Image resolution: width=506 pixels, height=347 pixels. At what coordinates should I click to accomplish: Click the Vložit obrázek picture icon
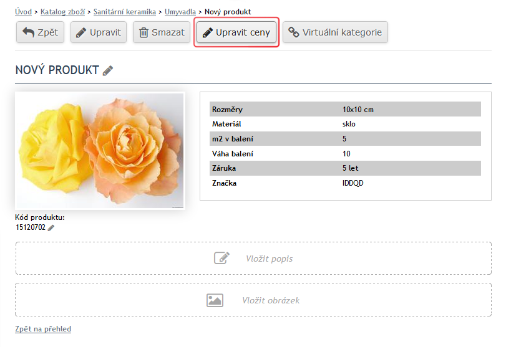point(215,300)
